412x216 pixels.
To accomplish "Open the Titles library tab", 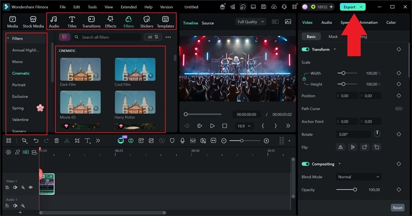I will (x=72, y=22).
